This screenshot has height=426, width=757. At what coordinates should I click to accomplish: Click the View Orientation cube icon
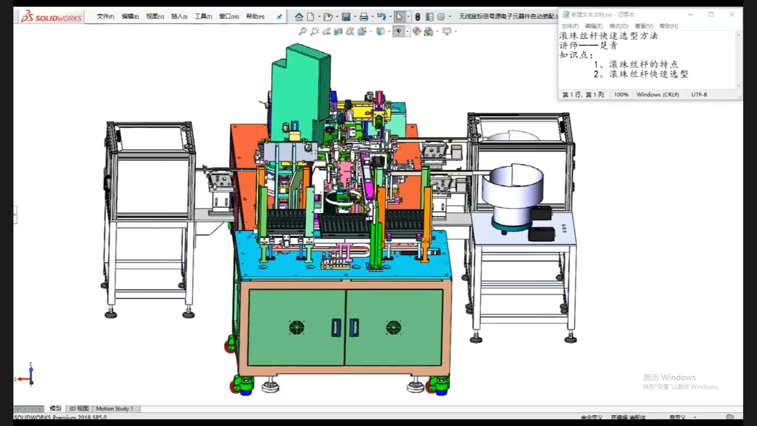pos(362,31)
